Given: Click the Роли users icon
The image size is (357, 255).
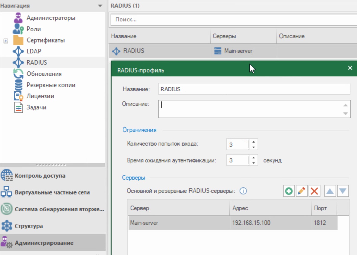Looking at the screenshot, I should [18, 29].
